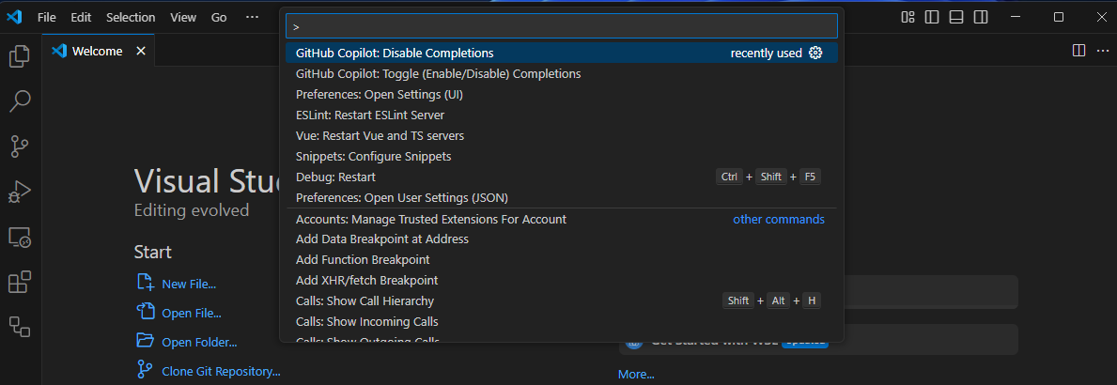Choose Accounts: Manage Trusted Extensions For Account
The image size is (1117, 385).
coord(562,219)
